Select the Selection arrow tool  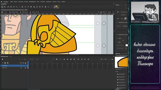(2, 7)
